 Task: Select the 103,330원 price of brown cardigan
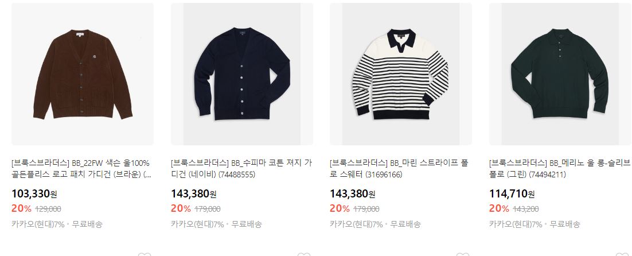click(x=34, y=194)
